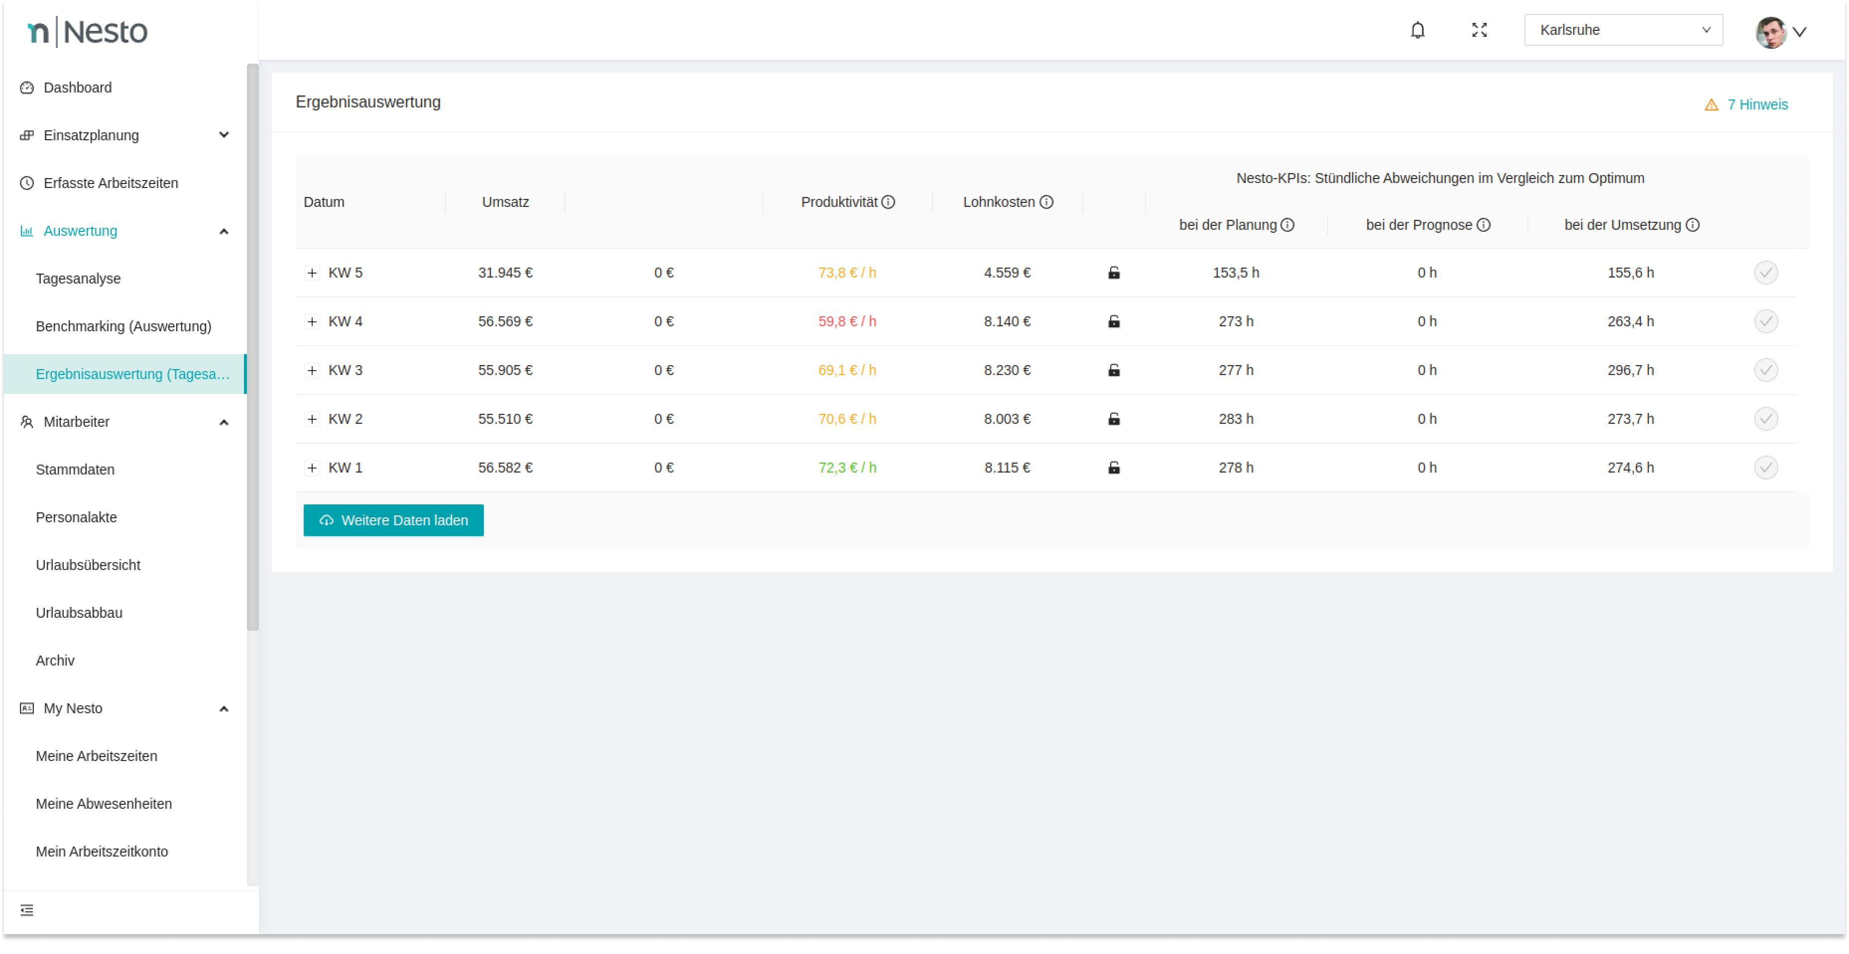Collapse sidebar with bottom menu icon
The image size is (1849, 954).
pyautogui.click(x=26, y=910)
